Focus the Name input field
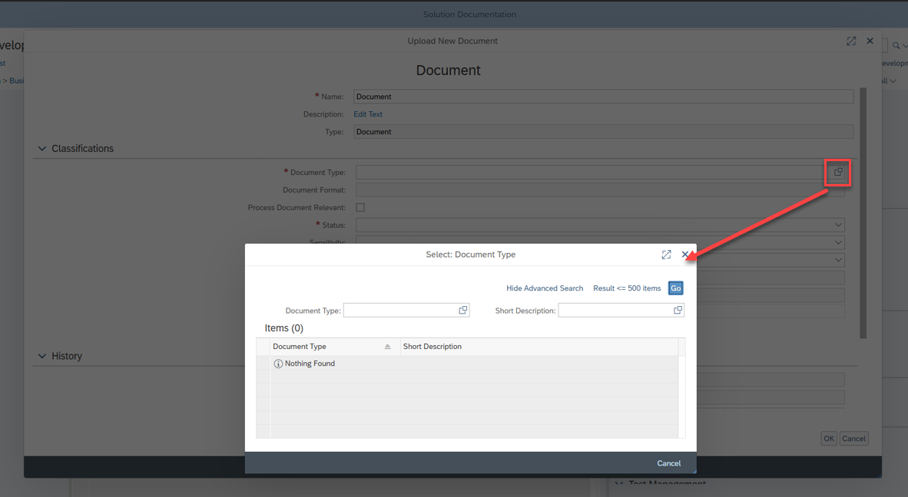Screen dimensions: 908x497 603,97
